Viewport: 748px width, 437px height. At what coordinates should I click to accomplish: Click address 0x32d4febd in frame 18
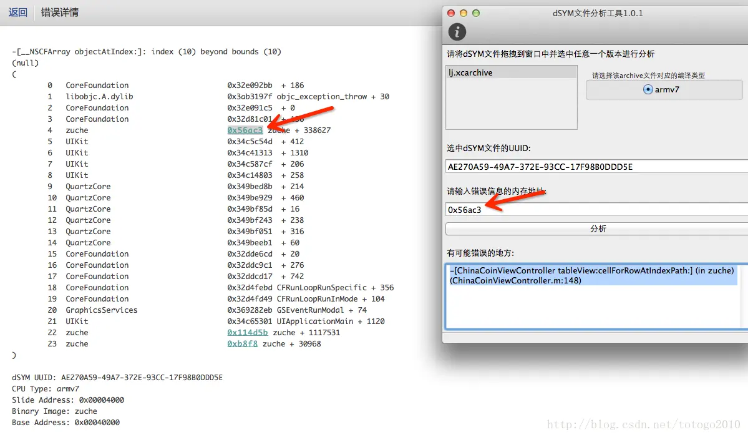coord(250,288)
